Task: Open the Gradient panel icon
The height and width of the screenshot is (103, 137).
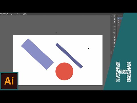Action: (x=114, y=27)
